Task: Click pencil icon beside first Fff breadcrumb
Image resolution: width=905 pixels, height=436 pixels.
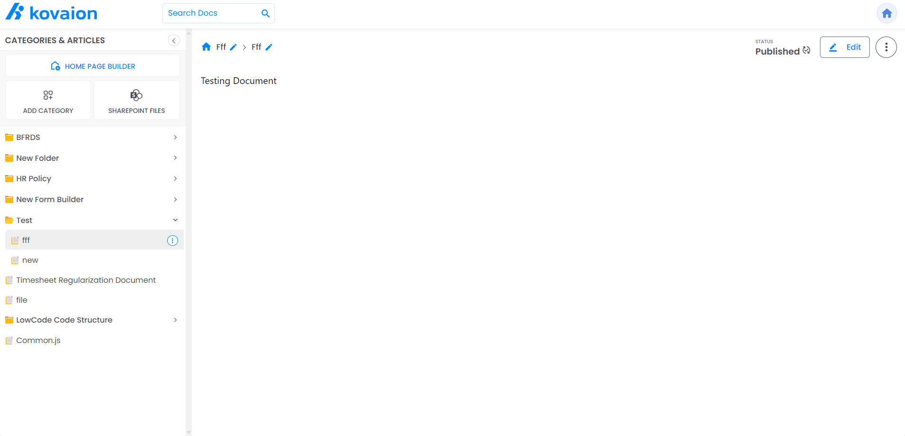Action: (x=233, y=47)
